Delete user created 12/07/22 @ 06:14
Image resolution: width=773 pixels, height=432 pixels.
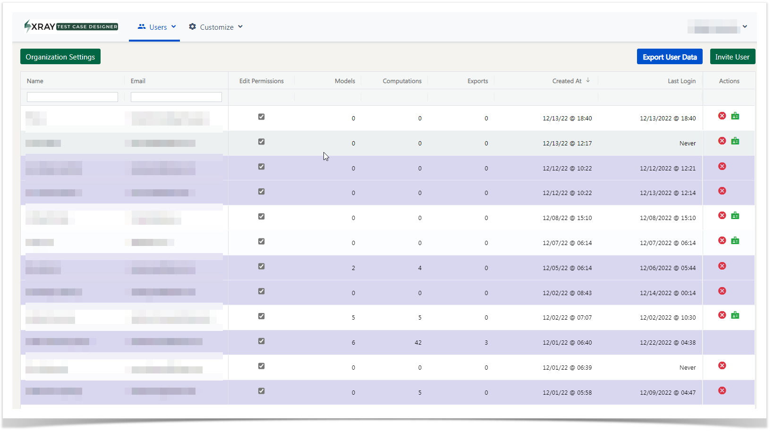(x=722, y=240)
